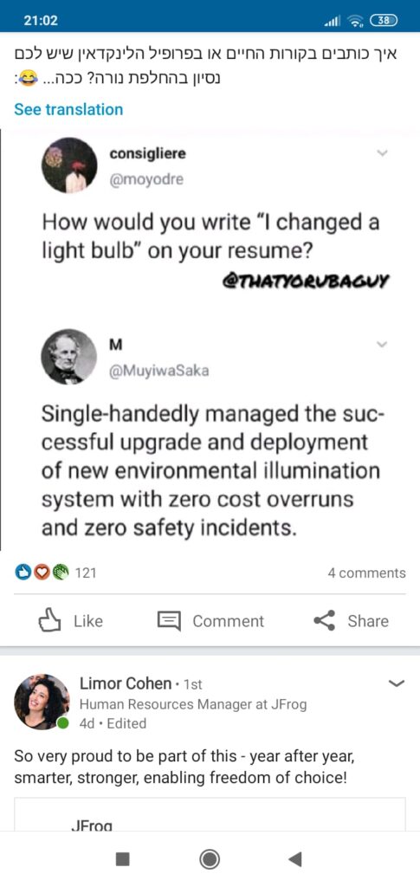420x887 pixels.
Task: Open Limor Cohen's profile name
Action: 126,684
